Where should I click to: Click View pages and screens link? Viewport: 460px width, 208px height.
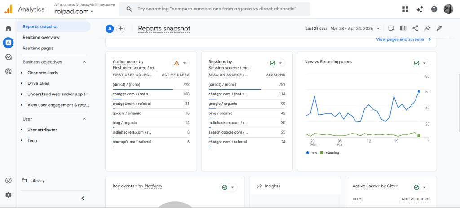click(403, 39)
